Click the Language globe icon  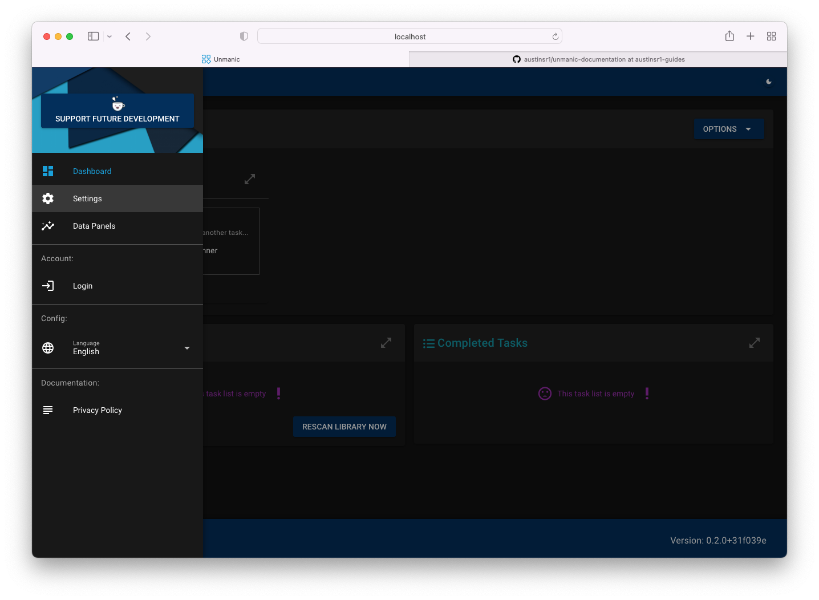[x=48, y=348]
